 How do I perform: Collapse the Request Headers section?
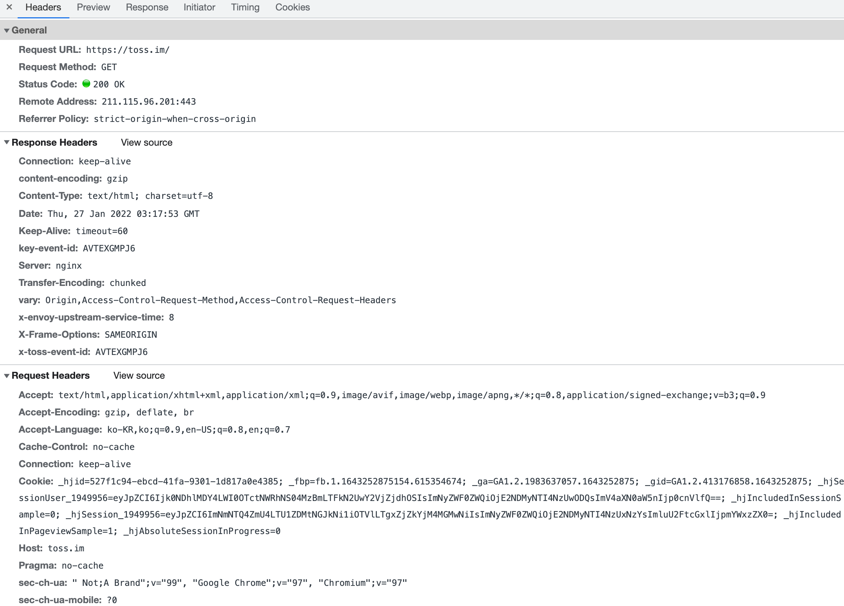(7, 376)
